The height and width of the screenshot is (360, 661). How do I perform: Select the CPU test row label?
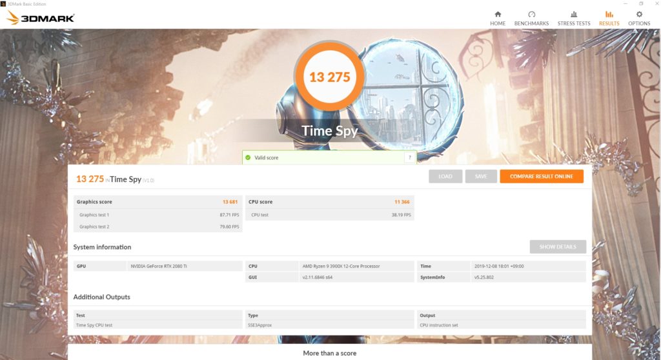(259, 215)
